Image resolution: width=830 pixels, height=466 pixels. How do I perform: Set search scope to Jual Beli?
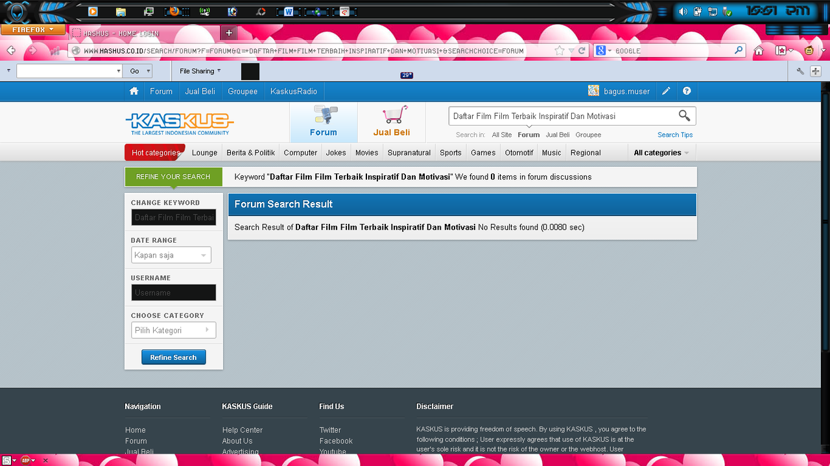(x=558, y=135)
